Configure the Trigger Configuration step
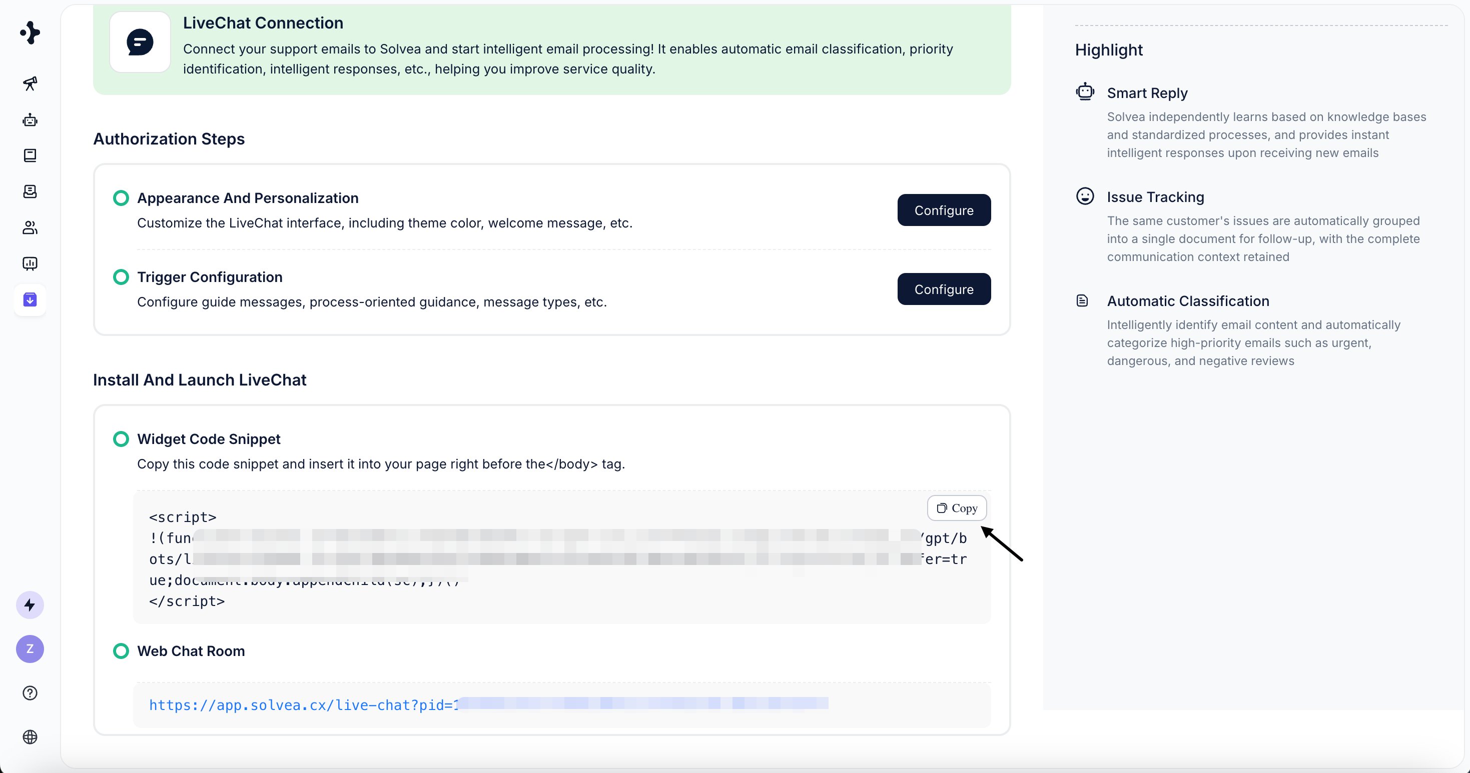The width and height of the screenshot is (1470, 773). tap(944, 289)
